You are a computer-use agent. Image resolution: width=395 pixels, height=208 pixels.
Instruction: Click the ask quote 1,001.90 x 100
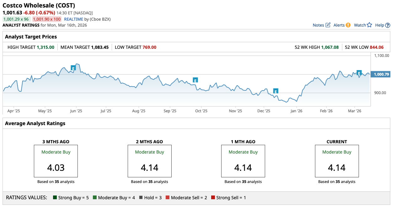tap(47, 19)
